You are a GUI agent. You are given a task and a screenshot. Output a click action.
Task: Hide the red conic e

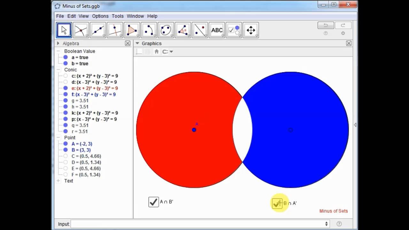tap(66, 88)
